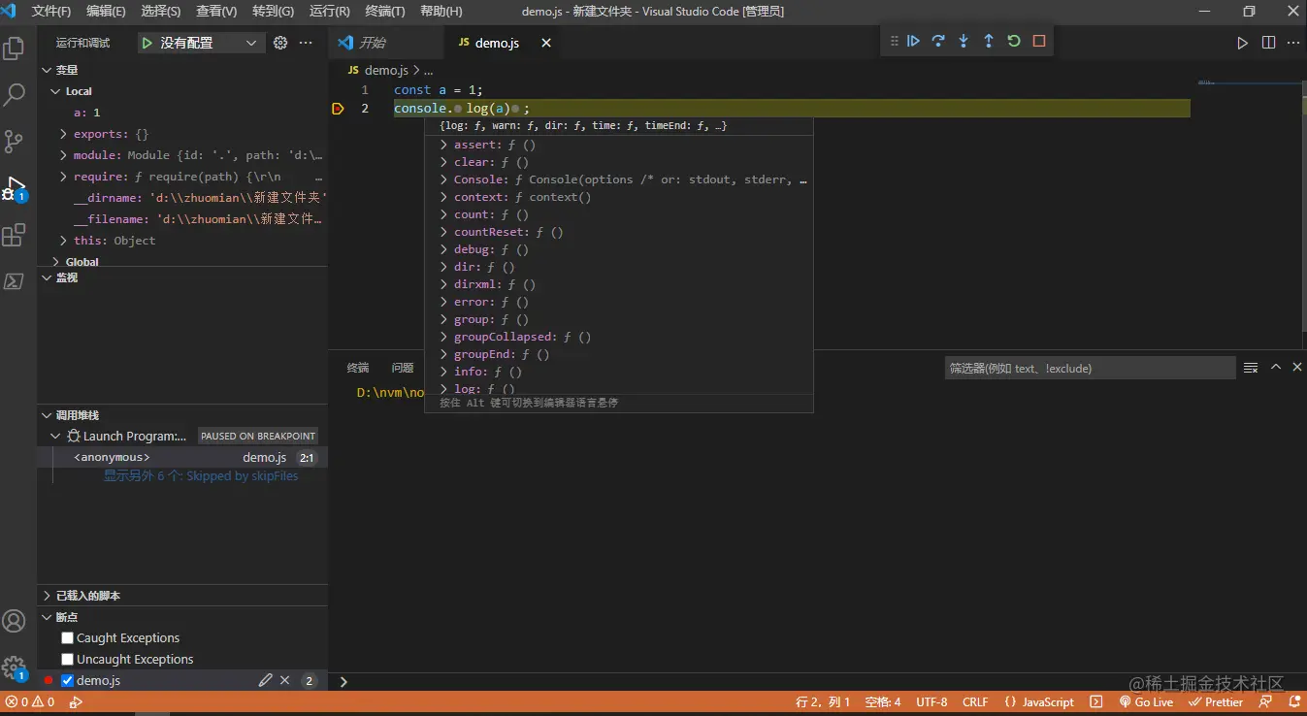Click the Step Over debug icon
The image size is (1307, 716).
938,41
